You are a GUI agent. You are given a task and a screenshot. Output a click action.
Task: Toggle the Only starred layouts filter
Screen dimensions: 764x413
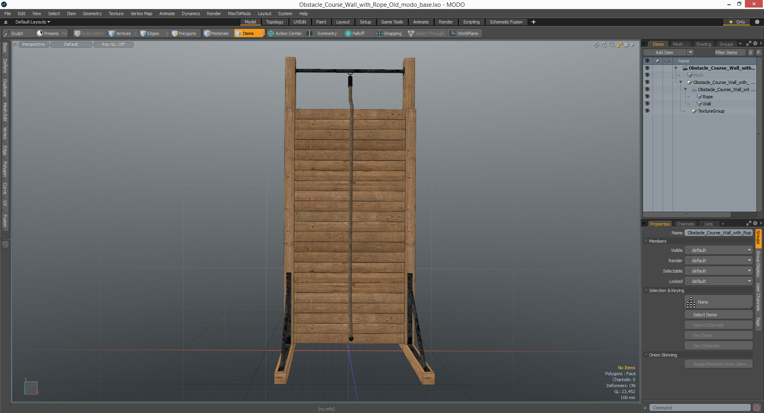tap(737, 22)
